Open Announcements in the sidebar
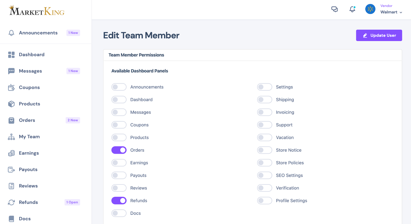This screenshot has height=224, width=411. pyautogui.click(x=38, y=33)
